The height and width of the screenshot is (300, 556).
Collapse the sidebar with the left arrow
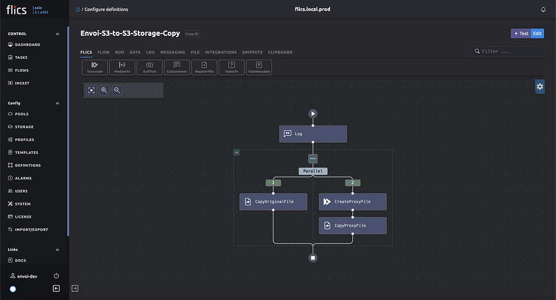(56, 288)
